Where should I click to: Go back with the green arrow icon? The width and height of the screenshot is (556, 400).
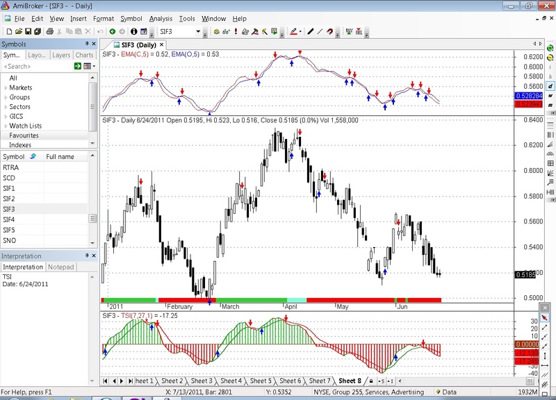(113, 31)
